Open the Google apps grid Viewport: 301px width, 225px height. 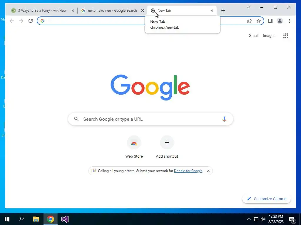point(286,35)
